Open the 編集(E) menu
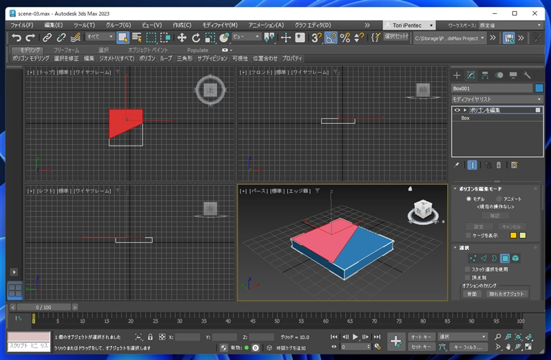Image resolution: width=551 pixels, height=360 pixels. point(54,25)
